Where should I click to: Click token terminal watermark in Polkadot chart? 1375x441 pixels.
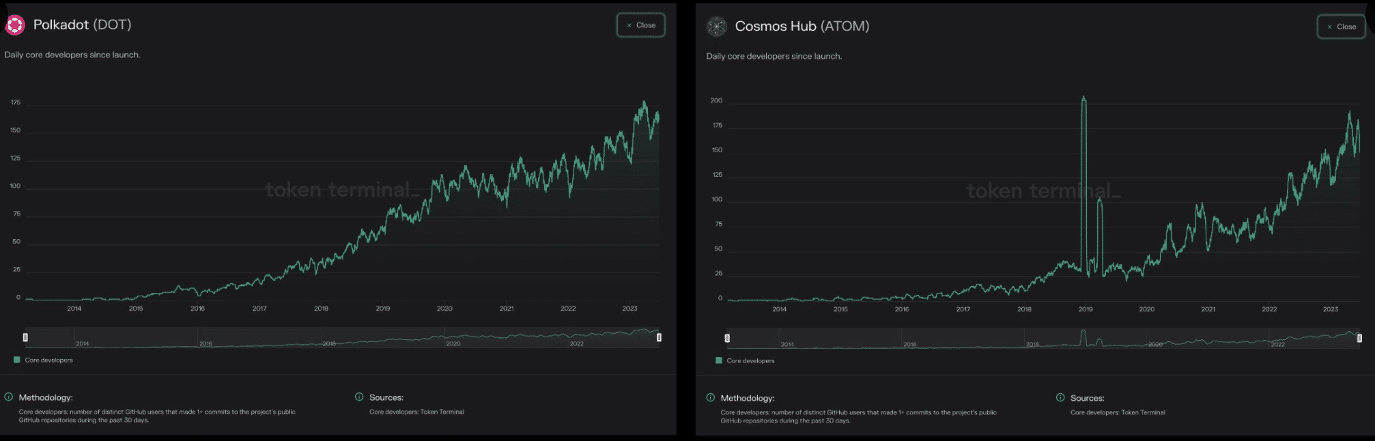341,189
